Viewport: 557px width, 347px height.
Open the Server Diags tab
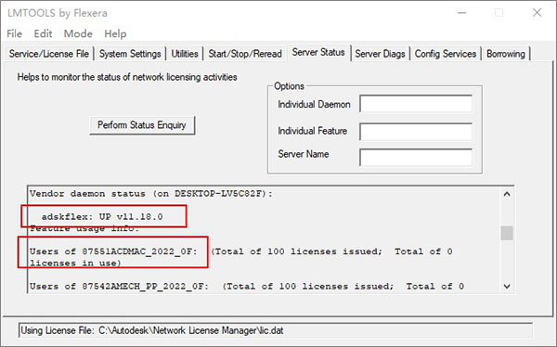tap(380, 54)
